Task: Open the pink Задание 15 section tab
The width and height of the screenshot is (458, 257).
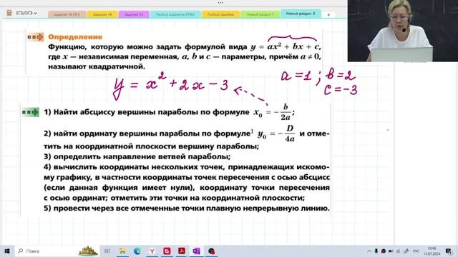Action: click(134, 14)
